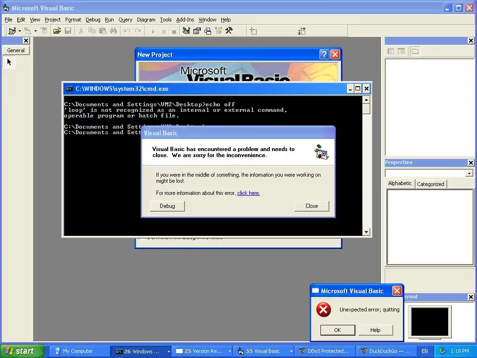The height and width of the screenshot is (358, 477).
Task: Switch to Alphabetic properties tab
Action: [x=400, y=183]
